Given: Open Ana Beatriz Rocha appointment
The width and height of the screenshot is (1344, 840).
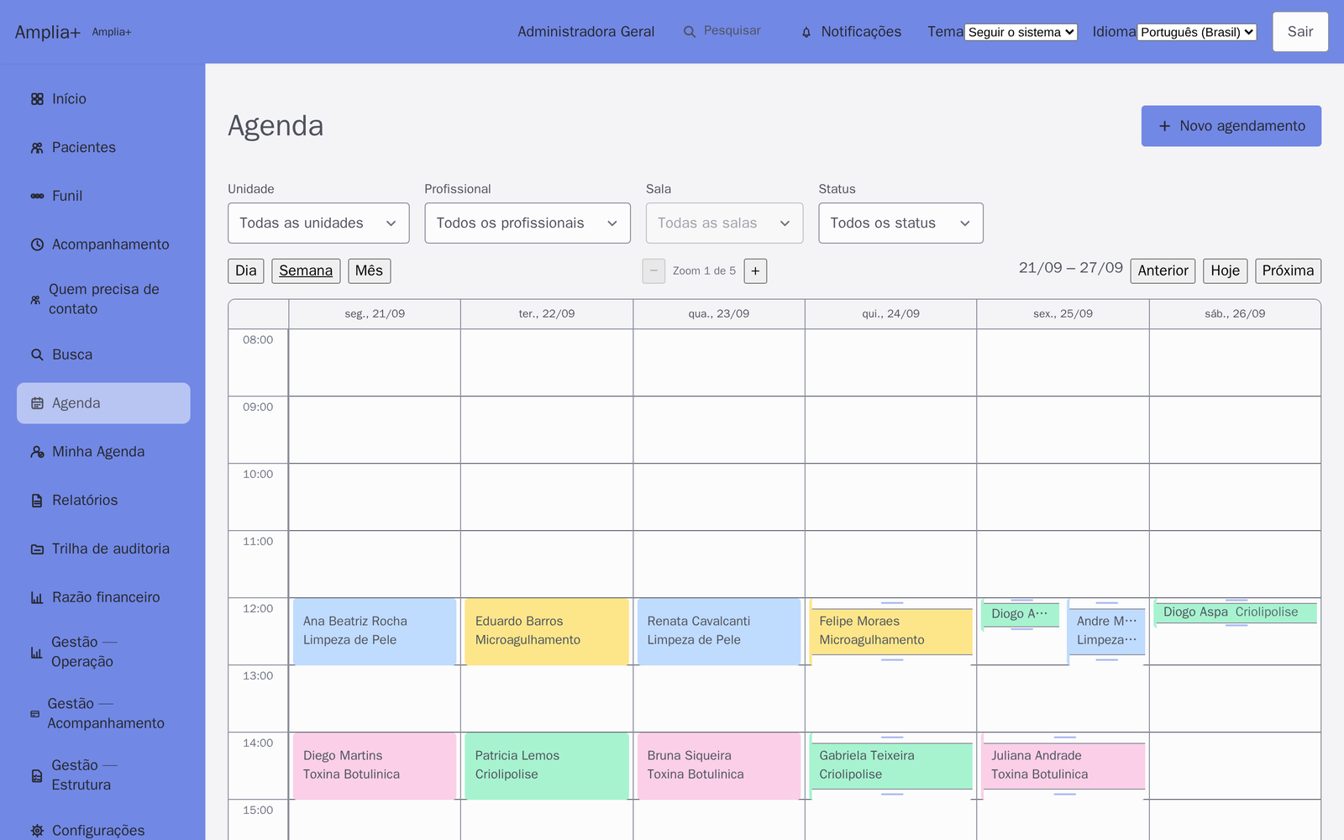Looking at the screenshot, I should pyautogui.click(x=375, y=631).
